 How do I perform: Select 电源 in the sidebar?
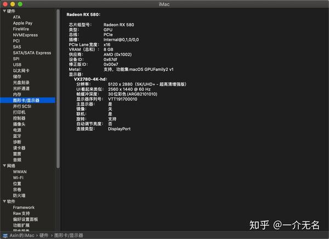(x=17, y=130)
